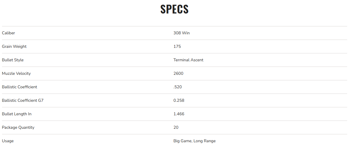The height and width of the screenshot is (144, 351).
Task: Click the Grain Weight label
Action: [x=14, y=46]
